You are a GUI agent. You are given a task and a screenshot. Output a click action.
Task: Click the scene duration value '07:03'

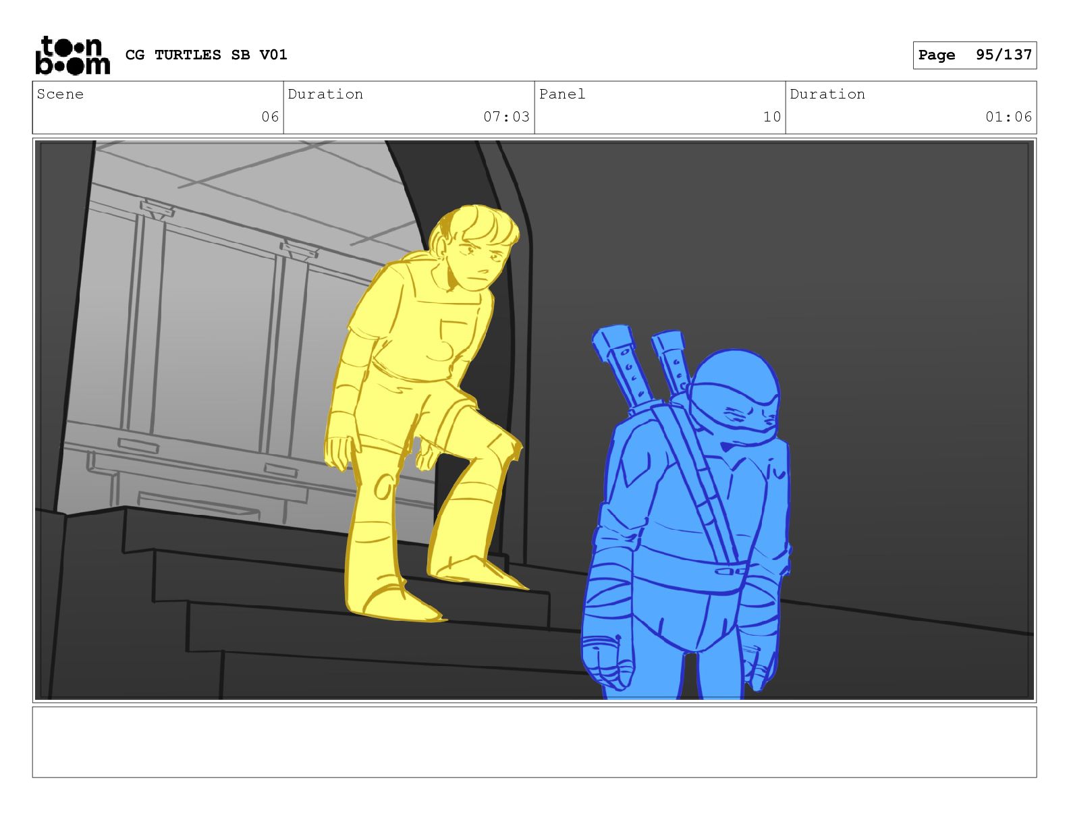[506, 117]
